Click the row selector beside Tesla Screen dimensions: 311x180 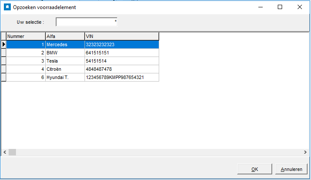[x=4, y=61]
